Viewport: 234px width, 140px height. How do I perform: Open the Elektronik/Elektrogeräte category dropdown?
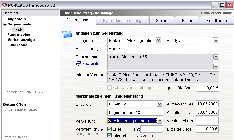158,40
